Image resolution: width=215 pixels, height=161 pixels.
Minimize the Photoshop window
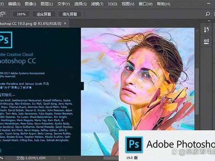(209, 4)
